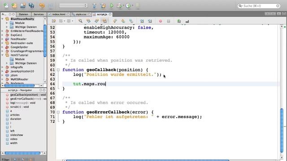Open the index.html editor tab
287x161 pixels.
pyautogui.click(x=59, y=14)
